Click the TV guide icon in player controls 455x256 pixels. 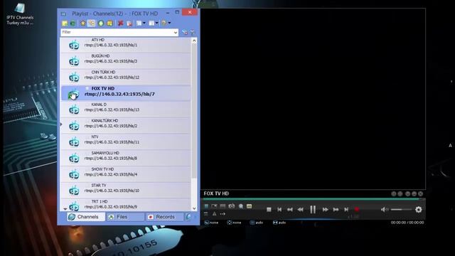[223, 206]
